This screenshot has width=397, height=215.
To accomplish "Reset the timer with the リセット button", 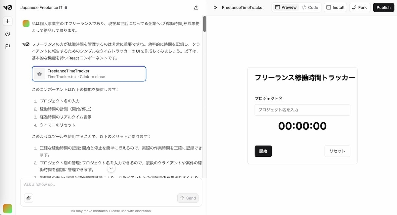I will coord(337,151).
